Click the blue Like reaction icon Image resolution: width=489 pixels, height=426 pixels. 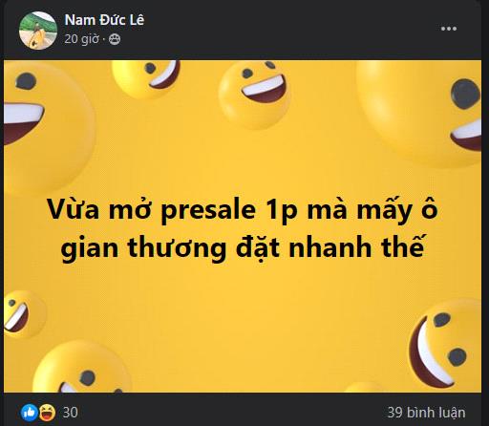click(30, 413)
